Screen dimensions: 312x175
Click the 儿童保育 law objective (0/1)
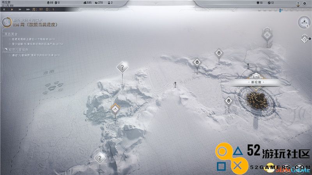point(35,55)
